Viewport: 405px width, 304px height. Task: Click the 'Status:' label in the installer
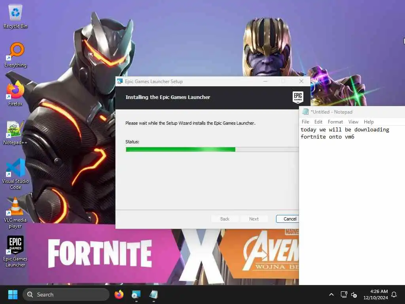click(132, 142)
